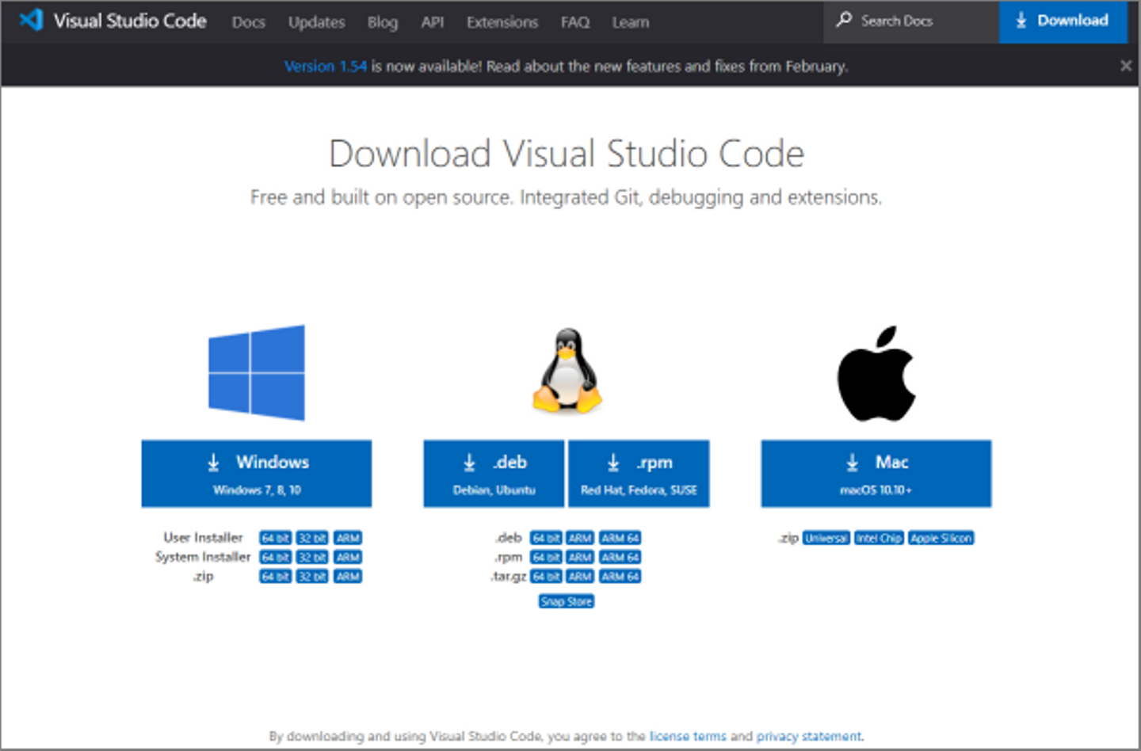Download the .deb package for Debian, Ubuntu
This screenshot has height=751, width=1141.
tap(494, 473)
